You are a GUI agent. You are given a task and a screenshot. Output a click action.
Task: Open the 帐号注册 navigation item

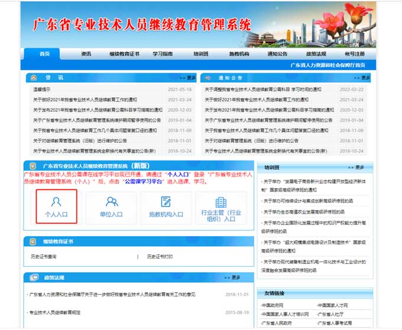[x=355, y=54]
